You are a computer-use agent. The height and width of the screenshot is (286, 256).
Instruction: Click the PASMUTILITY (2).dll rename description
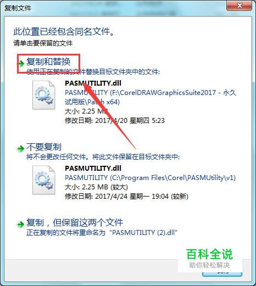click(102, 233)
